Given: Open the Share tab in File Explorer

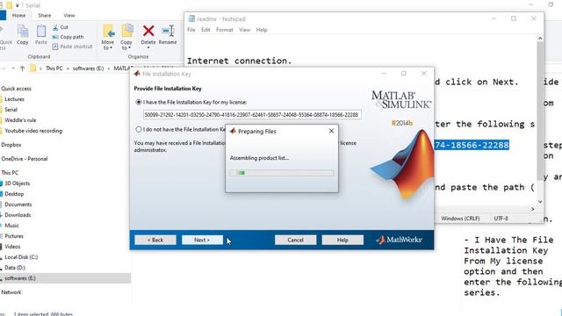Looking at the screenshot, I should 45,16.
